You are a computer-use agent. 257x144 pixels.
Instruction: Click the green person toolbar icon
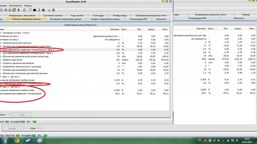tap(18, 10)
